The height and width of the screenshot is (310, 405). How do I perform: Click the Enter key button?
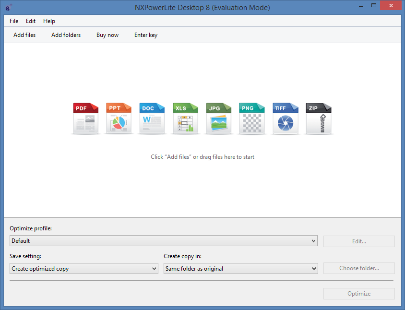pos(146,35)
